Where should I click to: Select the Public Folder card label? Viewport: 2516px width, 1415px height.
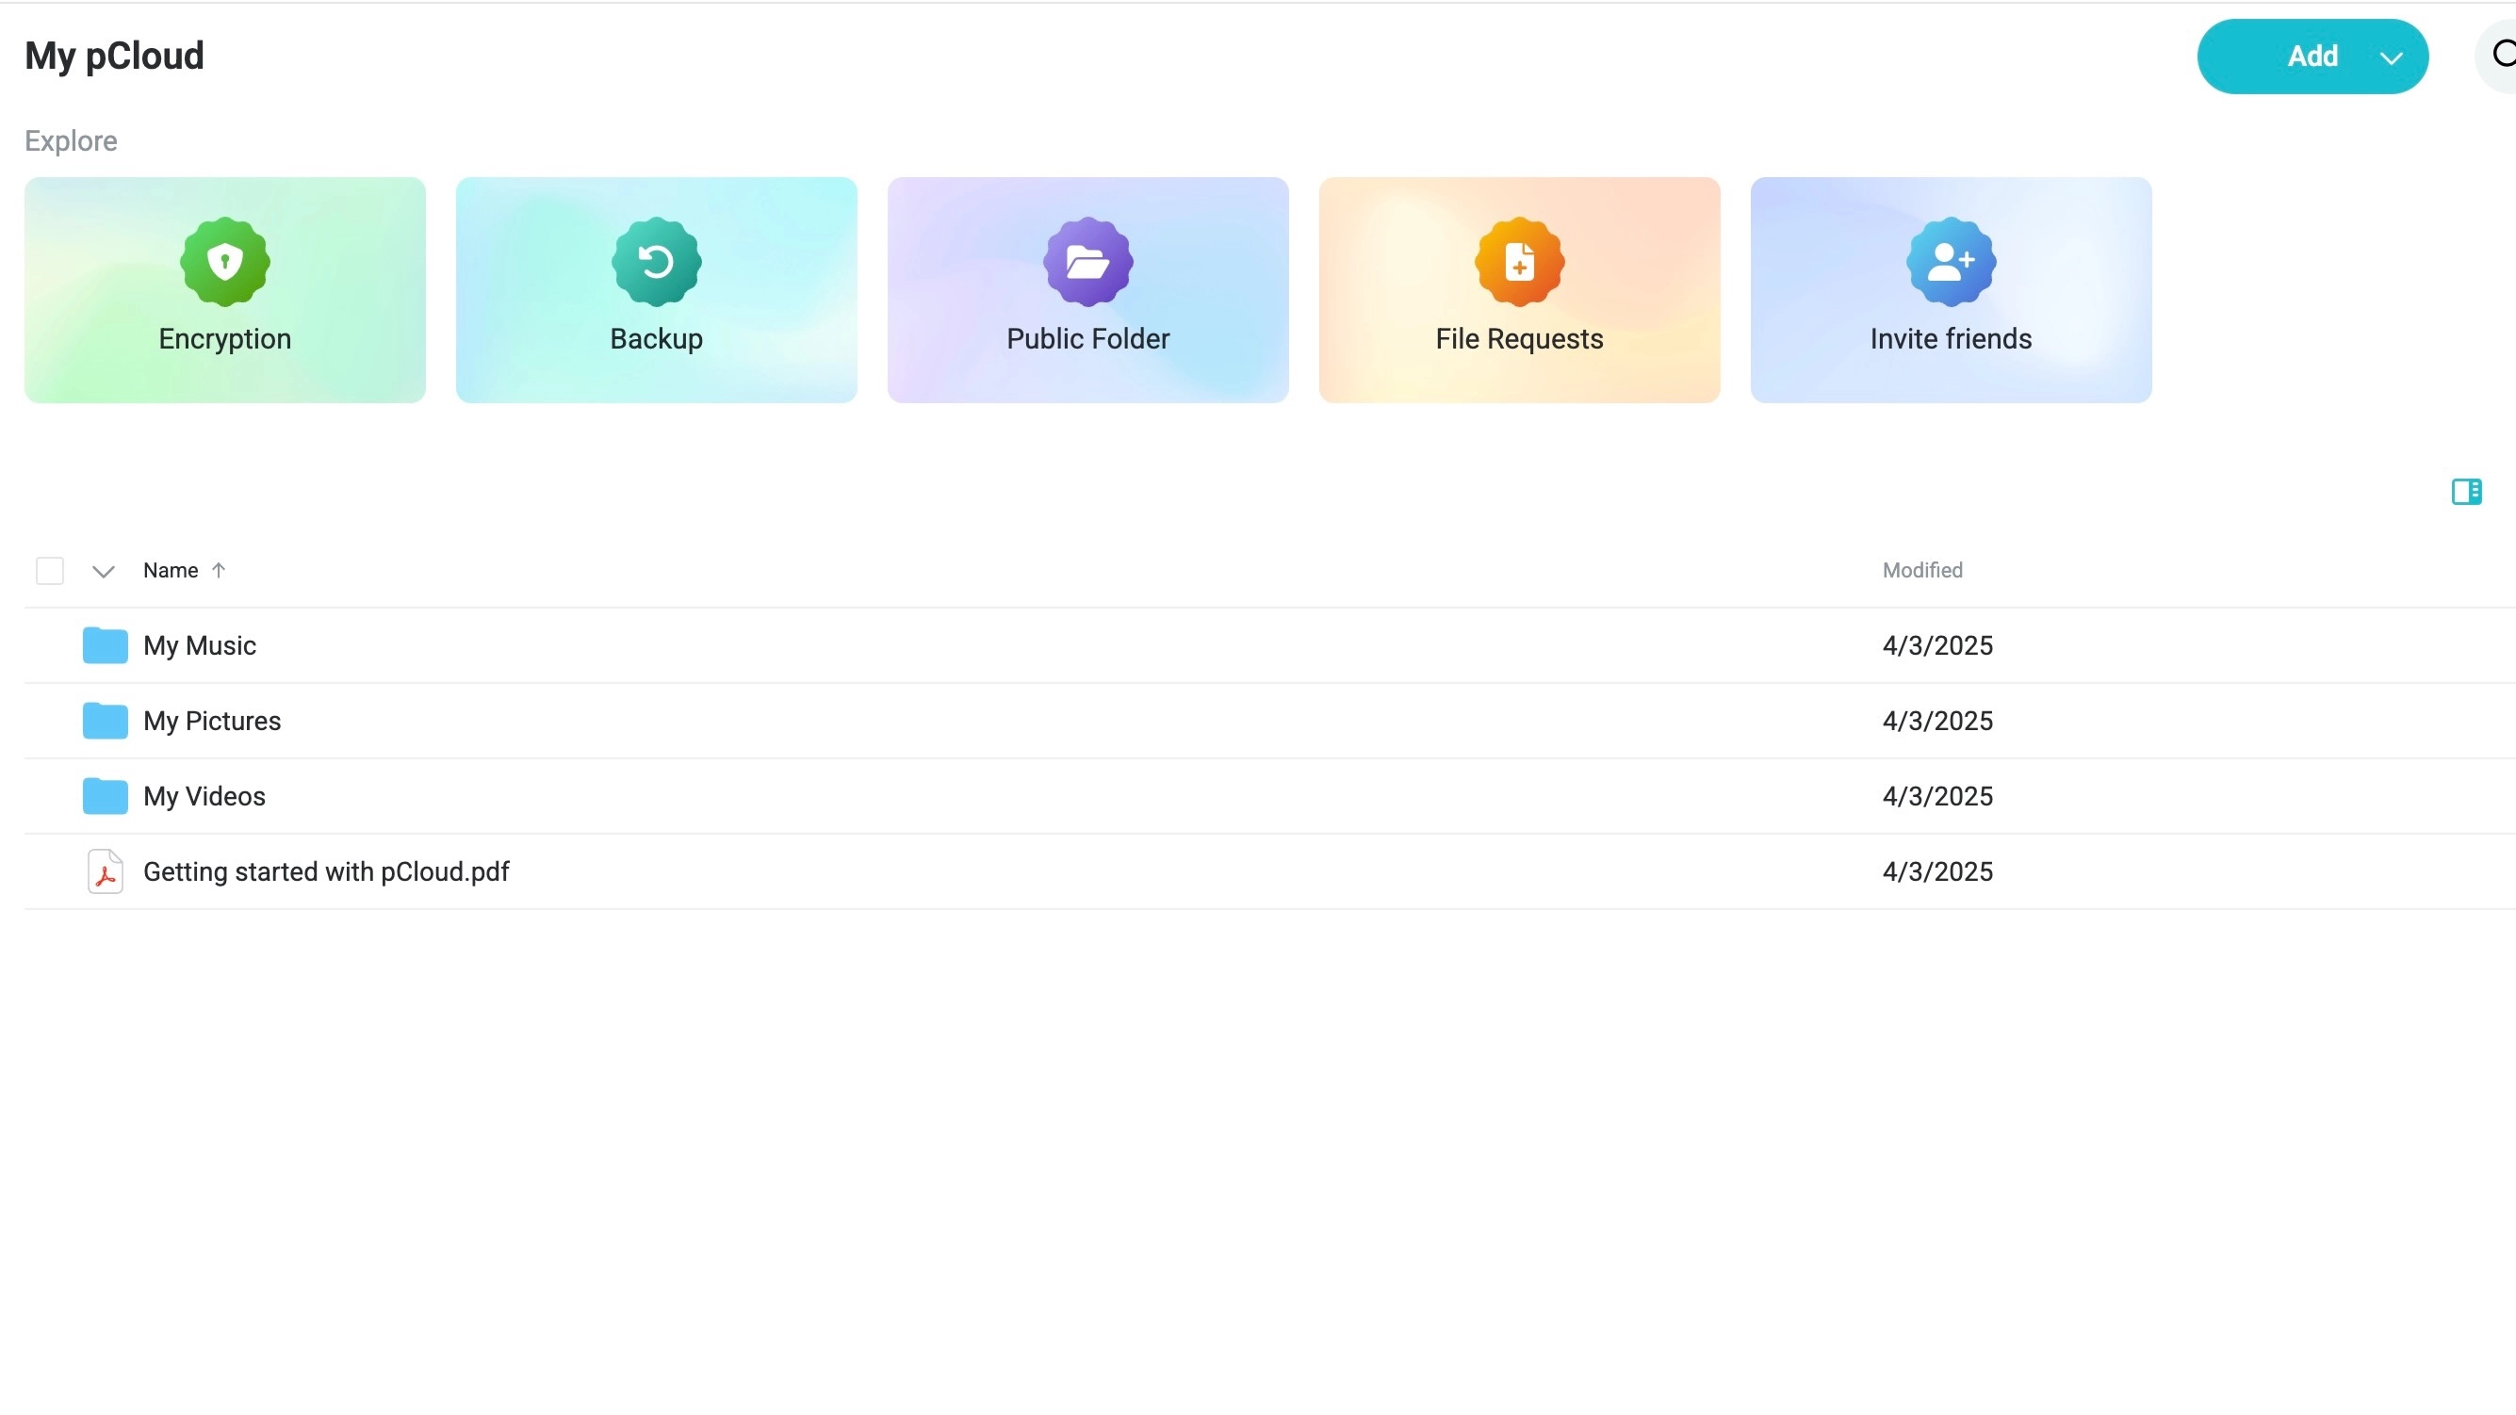(x=1088, y=339)
